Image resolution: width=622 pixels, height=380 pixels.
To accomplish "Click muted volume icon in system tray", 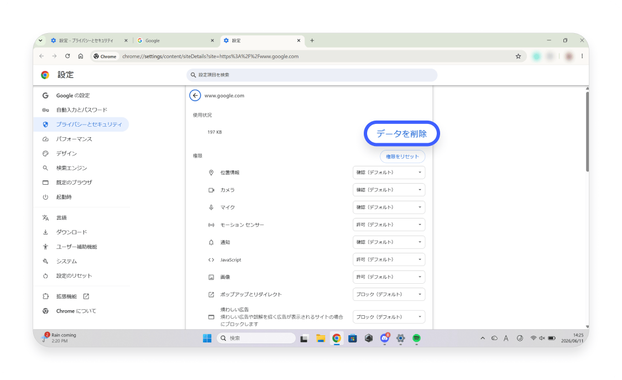I will click(542, 339).
